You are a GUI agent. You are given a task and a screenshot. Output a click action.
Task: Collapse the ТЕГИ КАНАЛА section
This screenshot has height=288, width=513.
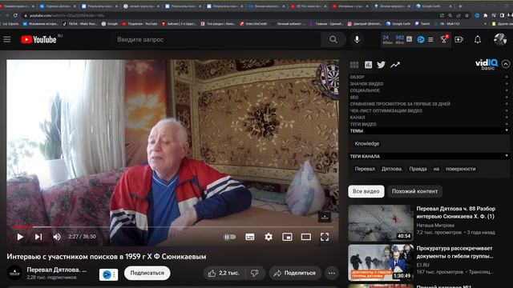(429, 157)
